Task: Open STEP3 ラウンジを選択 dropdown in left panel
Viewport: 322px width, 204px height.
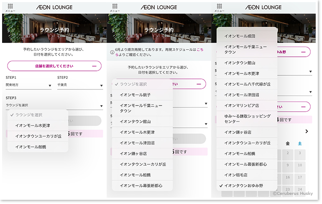Action: click(54, 106)
